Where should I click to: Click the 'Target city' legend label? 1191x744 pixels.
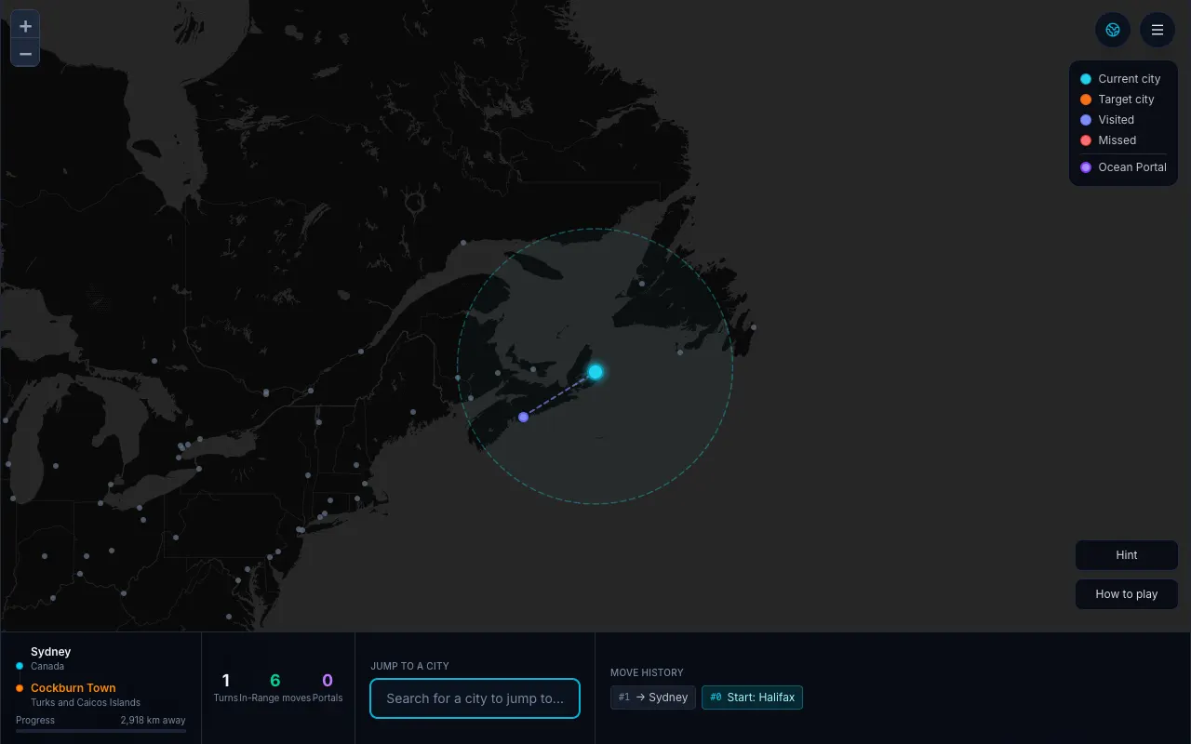coord(1126,100)
